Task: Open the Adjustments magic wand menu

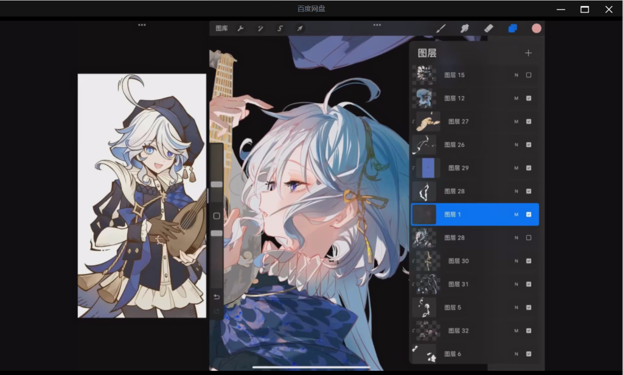Action: click(x=260, y=29)
